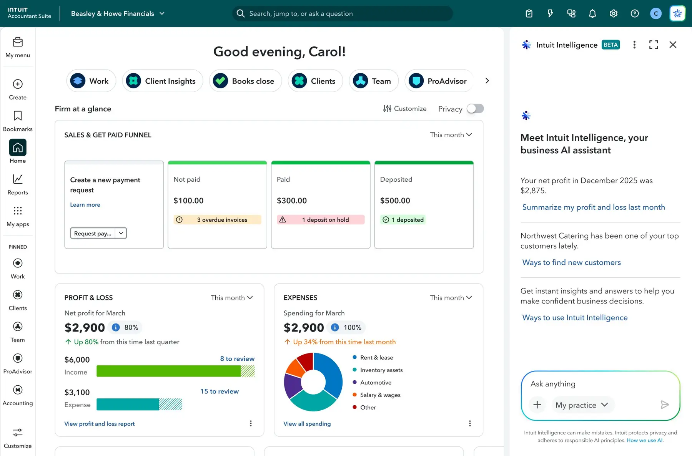Open Expenses This month dropdown
Screen dimensions: 692x456
pyautogui.click(x=451, y=298)
